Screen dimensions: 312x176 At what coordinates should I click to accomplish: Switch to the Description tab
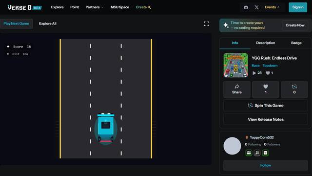point(265,43)
